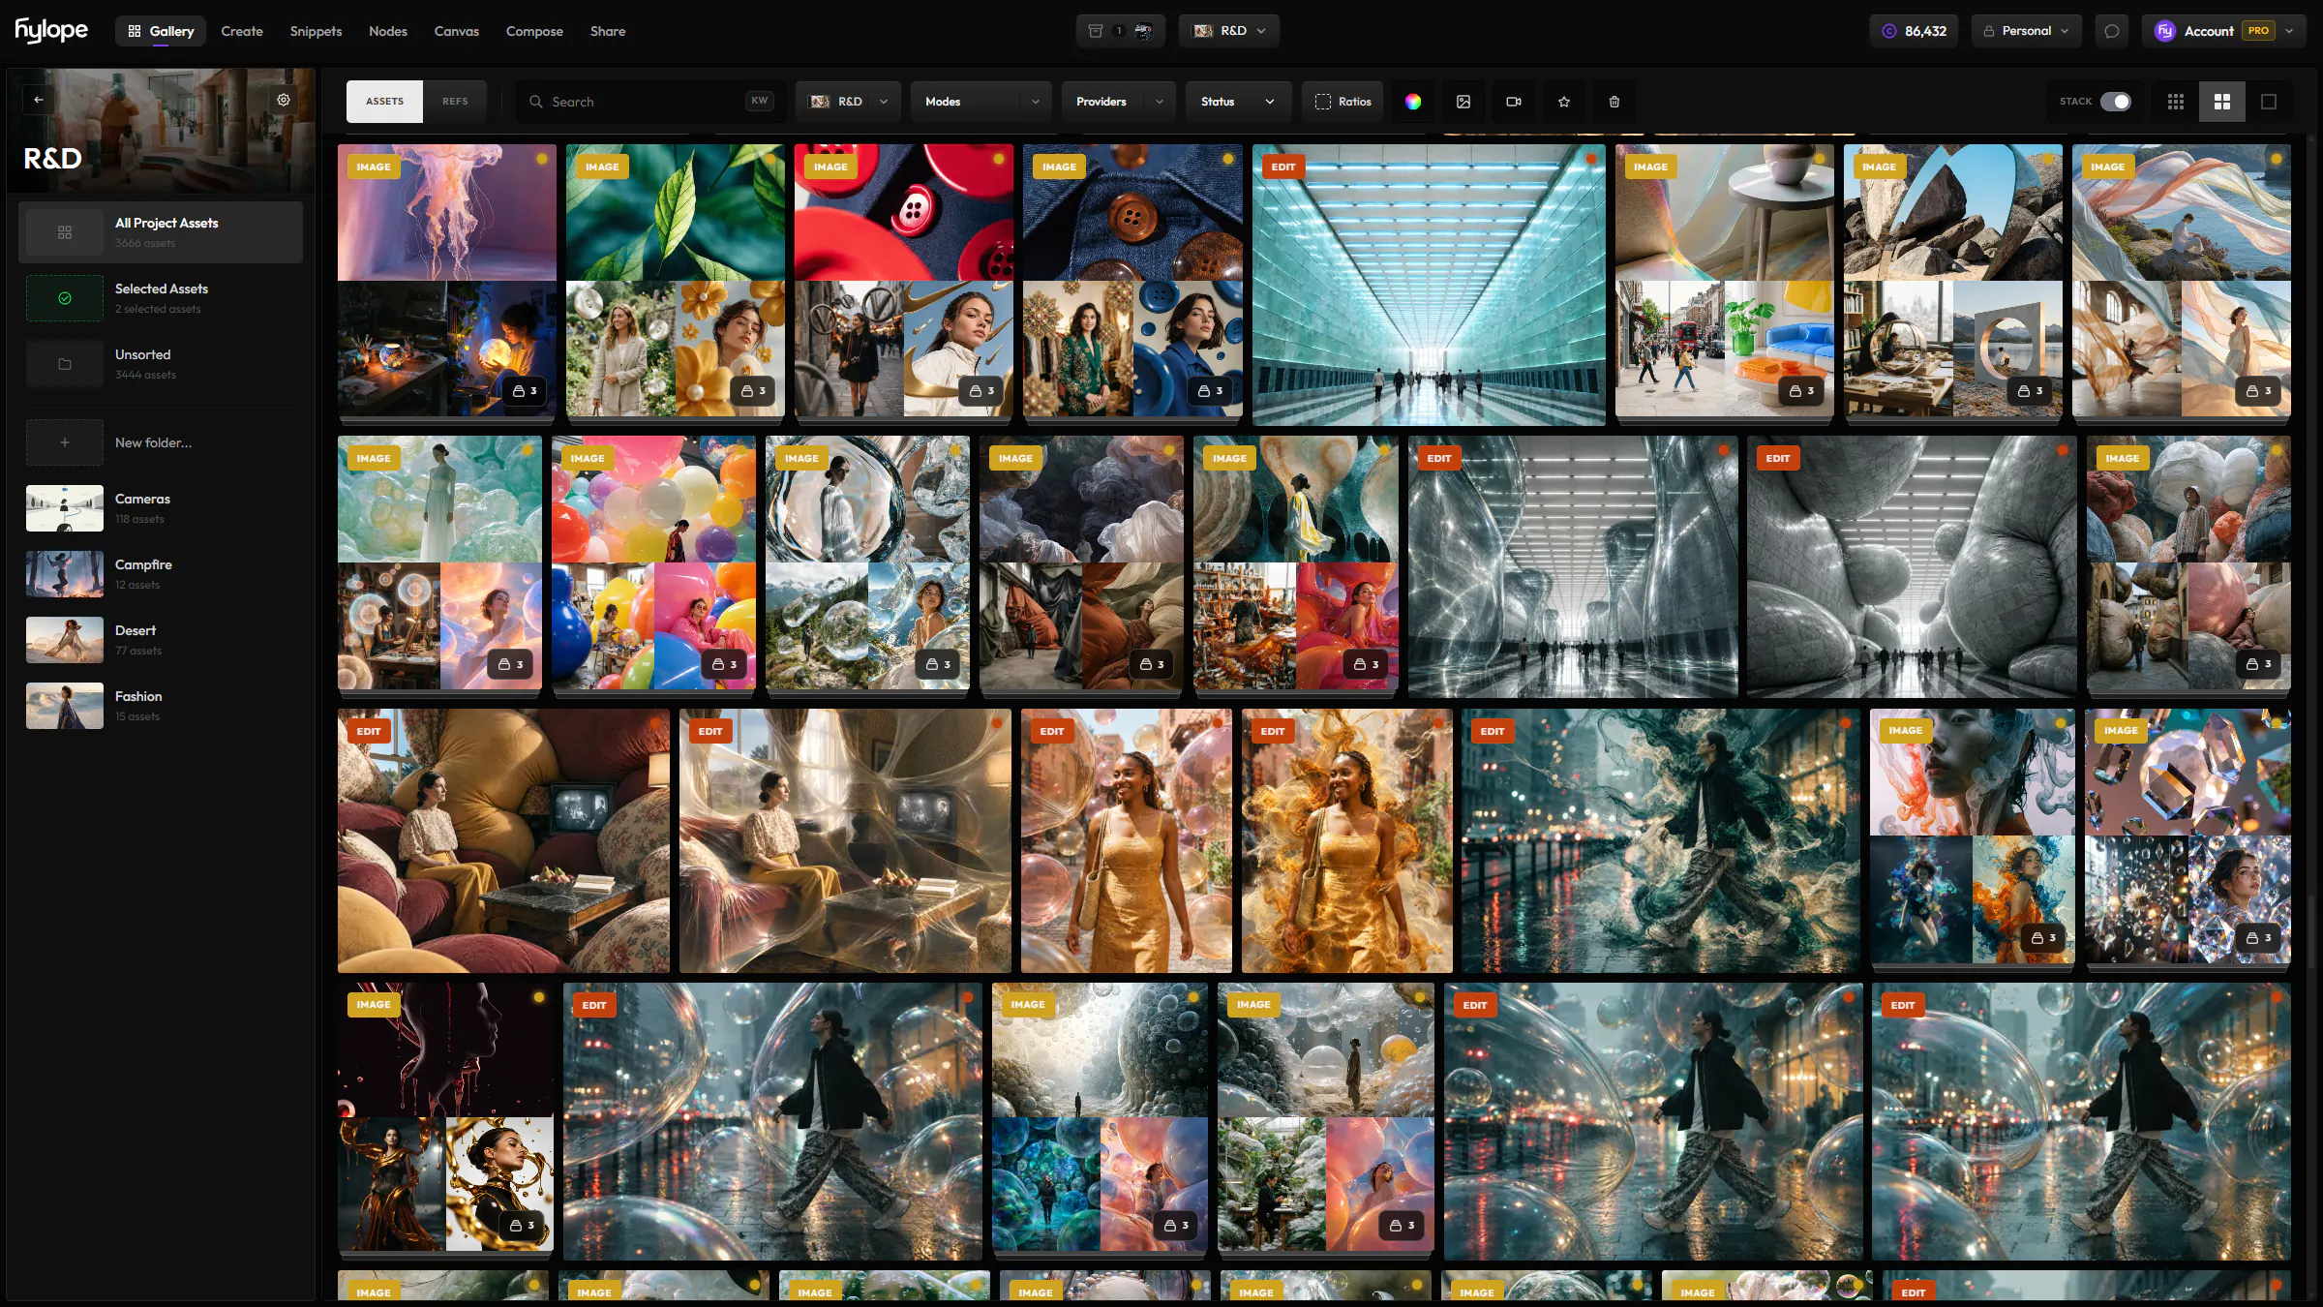Filter by image type icon

[1463, 102]
